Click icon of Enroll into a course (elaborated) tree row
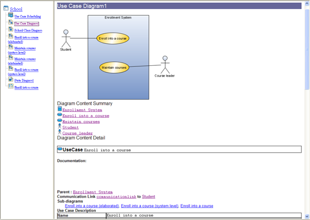This screenshot has width=310, height=220. [x=11, y=36]
